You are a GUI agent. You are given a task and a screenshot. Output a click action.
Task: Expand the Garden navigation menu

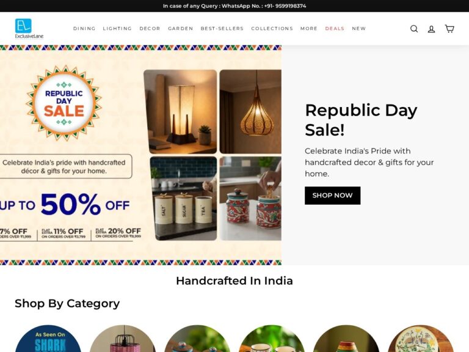tap(181, 29)
